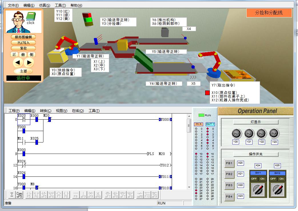Click the green book 'click' icon
The height and width of the screenshot is (211, 298).
point(31,19)
